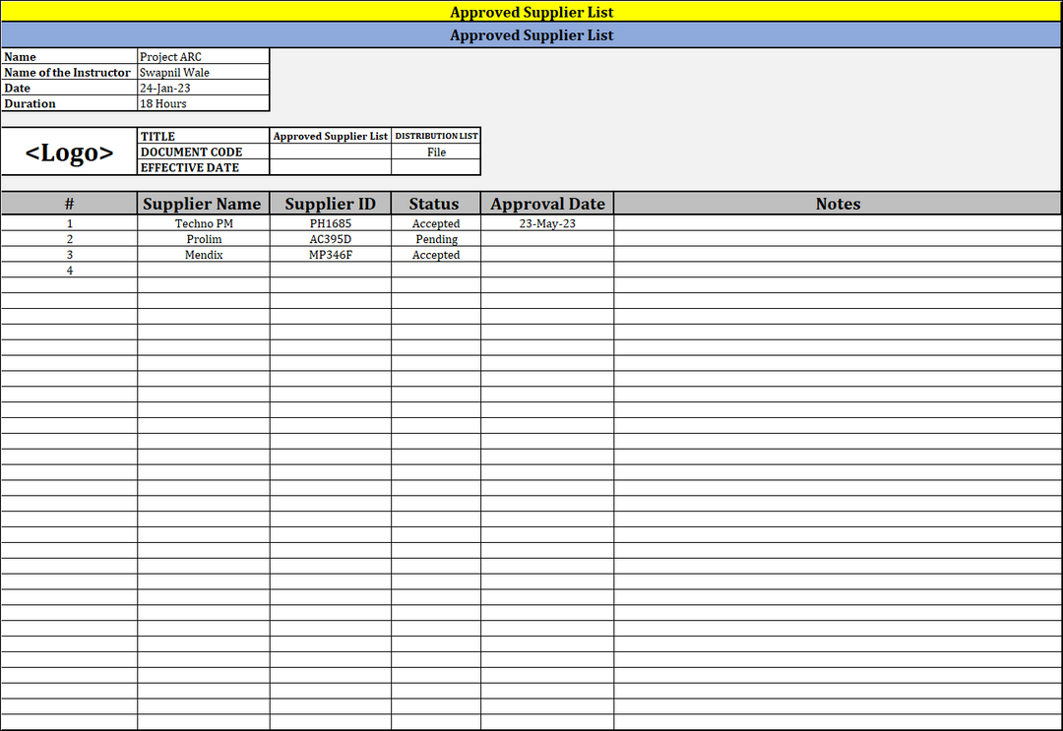Click the Approval Date column header
This screenshot has height=731, width=1063.
547,204
